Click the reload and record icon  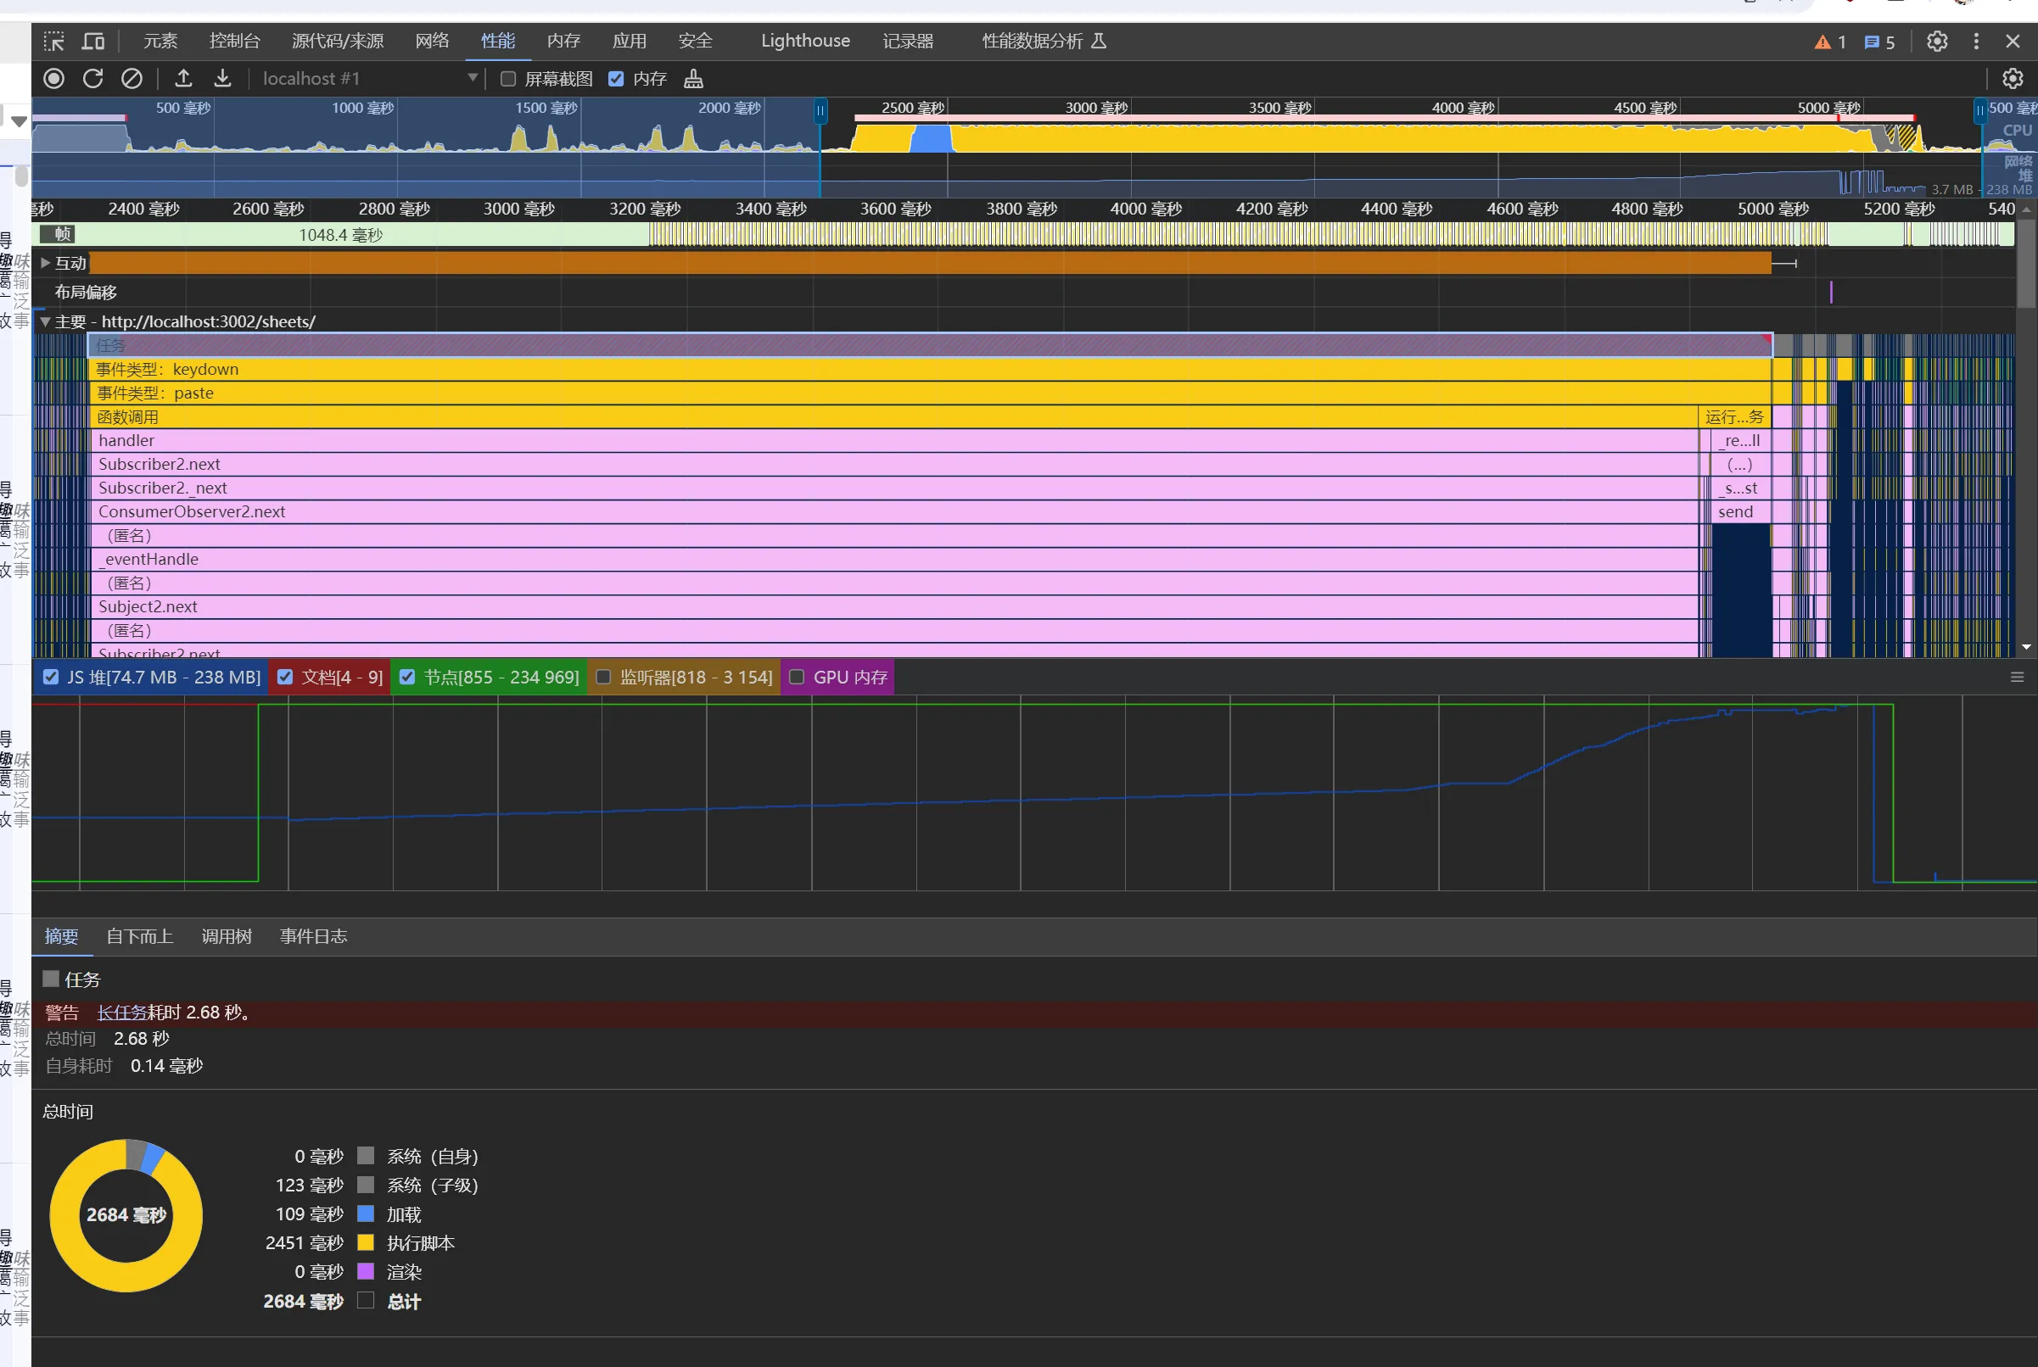[93, 79]
